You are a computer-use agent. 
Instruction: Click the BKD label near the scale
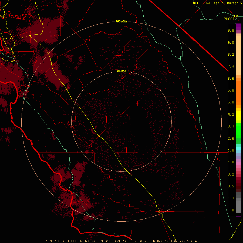[x=237, y=16]
